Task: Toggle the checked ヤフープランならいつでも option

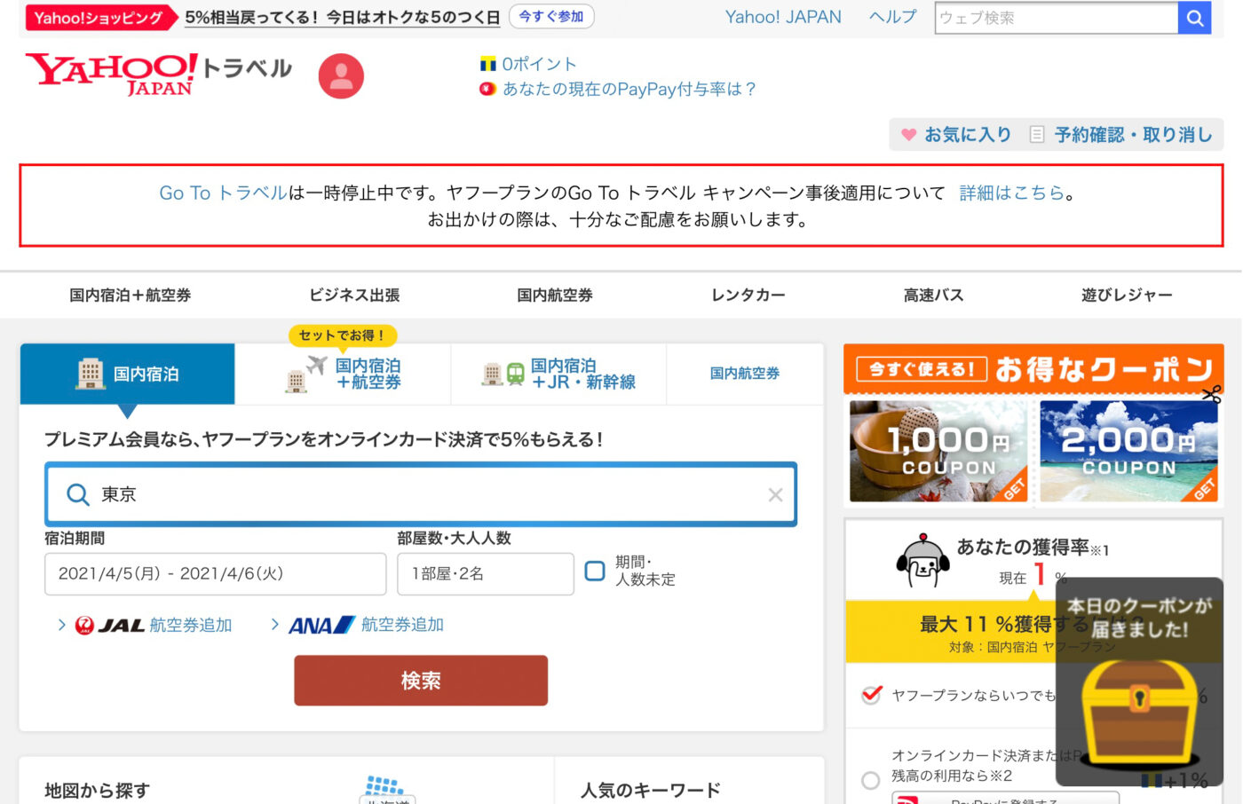Action: 872,694
